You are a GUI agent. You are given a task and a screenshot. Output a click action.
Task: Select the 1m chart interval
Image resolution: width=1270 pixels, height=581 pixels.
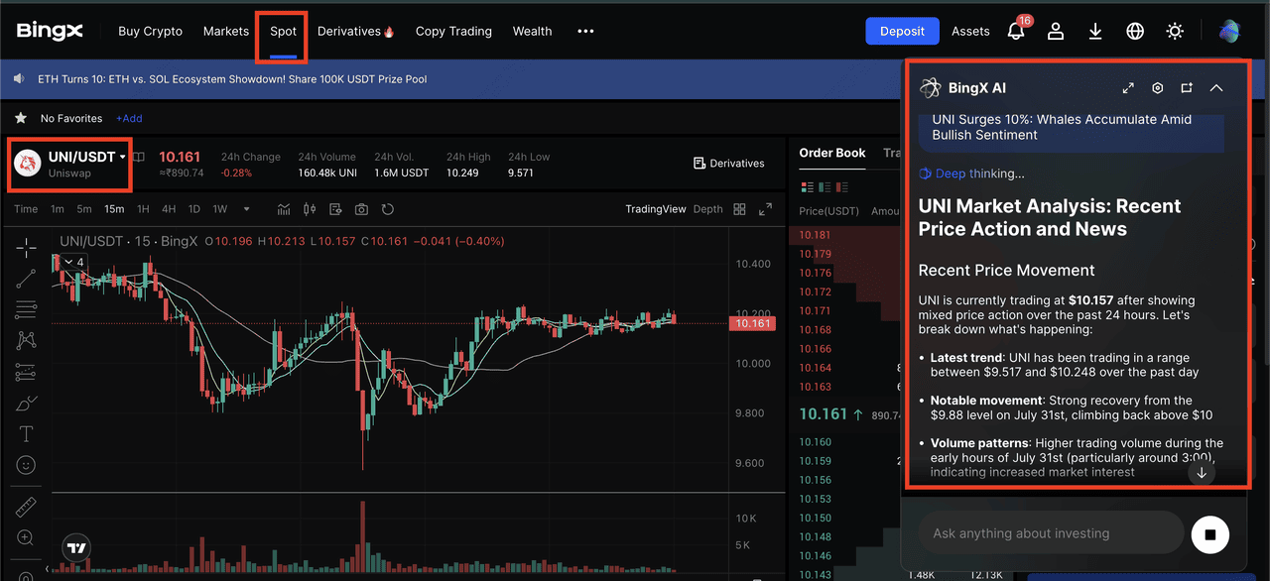point(58,209)
